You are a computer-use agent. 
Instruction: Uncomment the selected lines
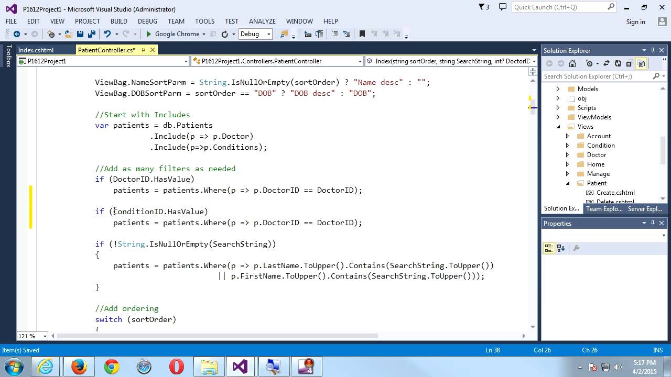pos(346,34)
